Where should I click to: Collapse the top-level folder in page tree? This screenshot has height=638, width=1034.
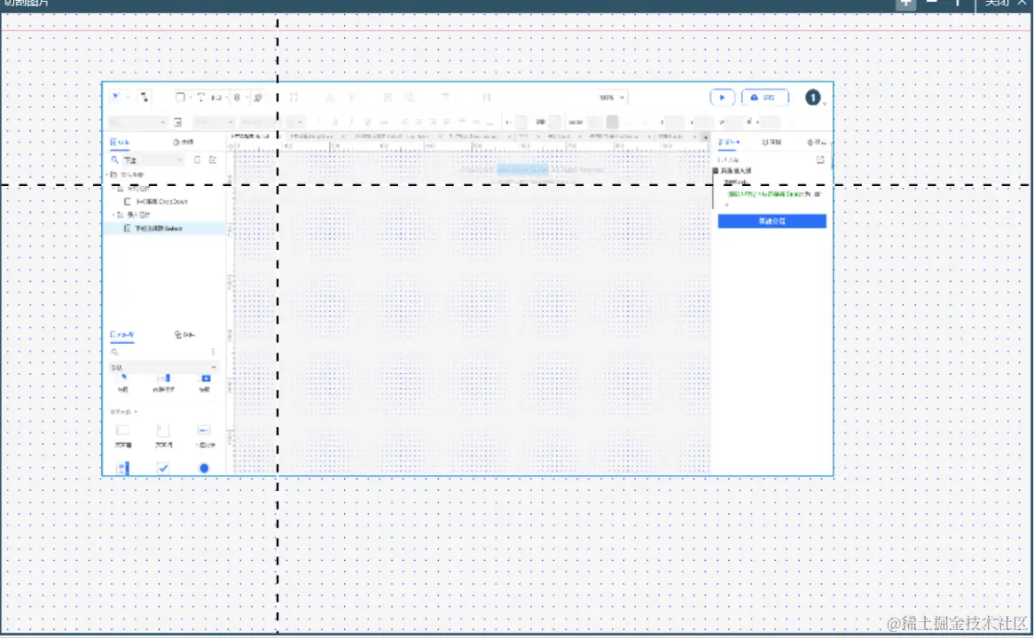point(107,175)
